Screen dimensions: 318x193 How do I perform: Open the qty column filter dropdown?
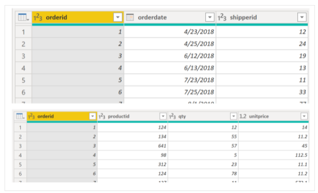234,116
